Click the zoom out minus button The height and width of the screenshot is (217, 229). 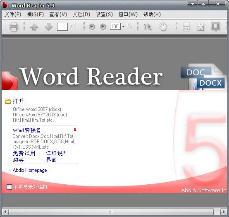click(x=92, y=27)
